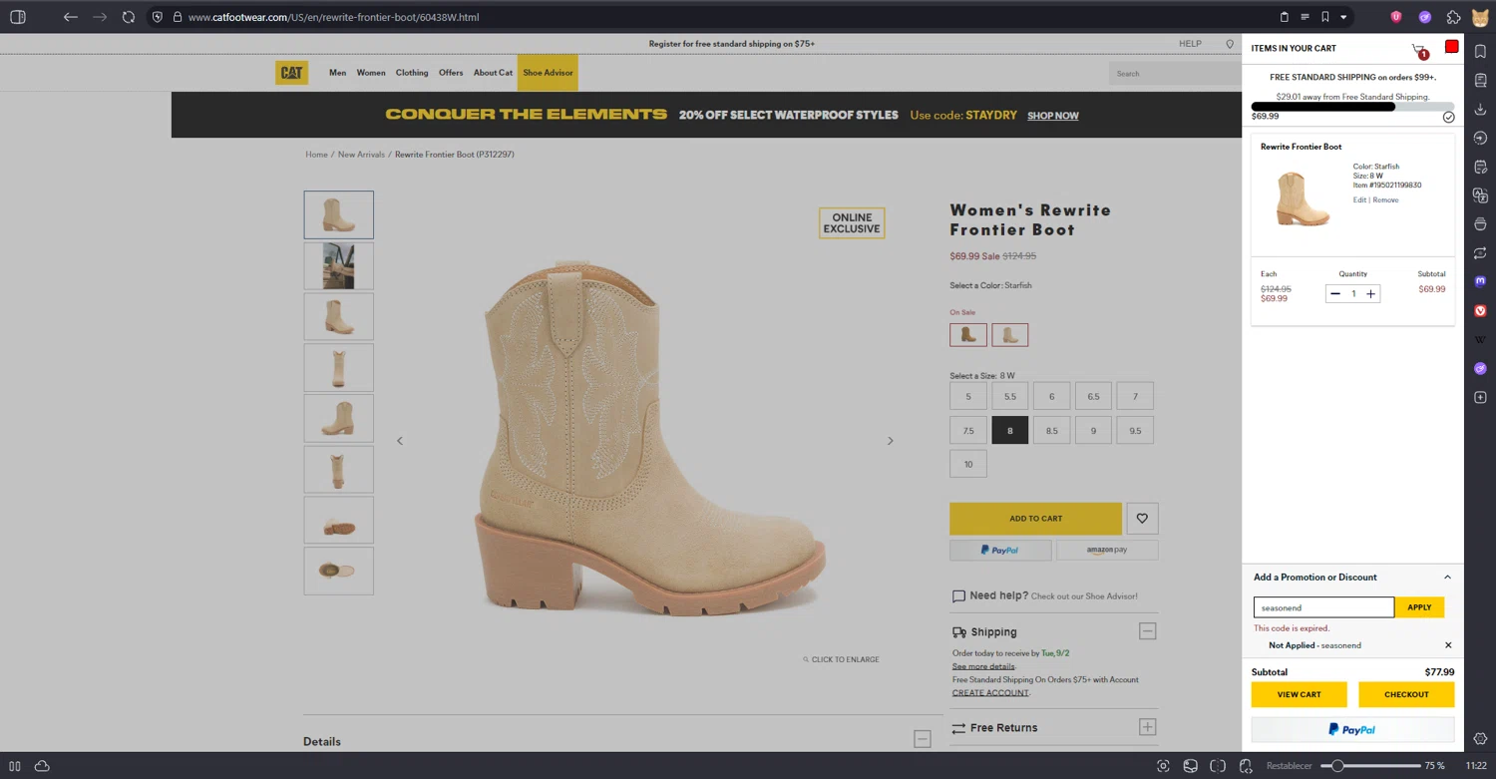
Task: Open the Bookmarks panel in sidebar
Action: pos(1481,52)
